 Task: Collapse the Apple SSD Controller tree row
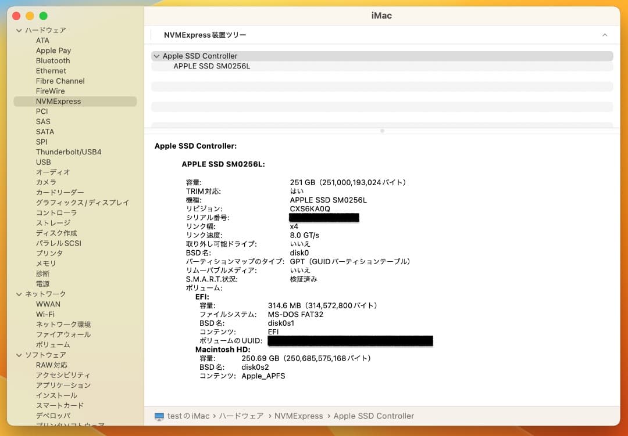click(156, 56)
